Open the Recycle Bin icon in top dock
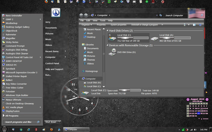Viewport: 212px width, 132px height. tap(128, 2)
